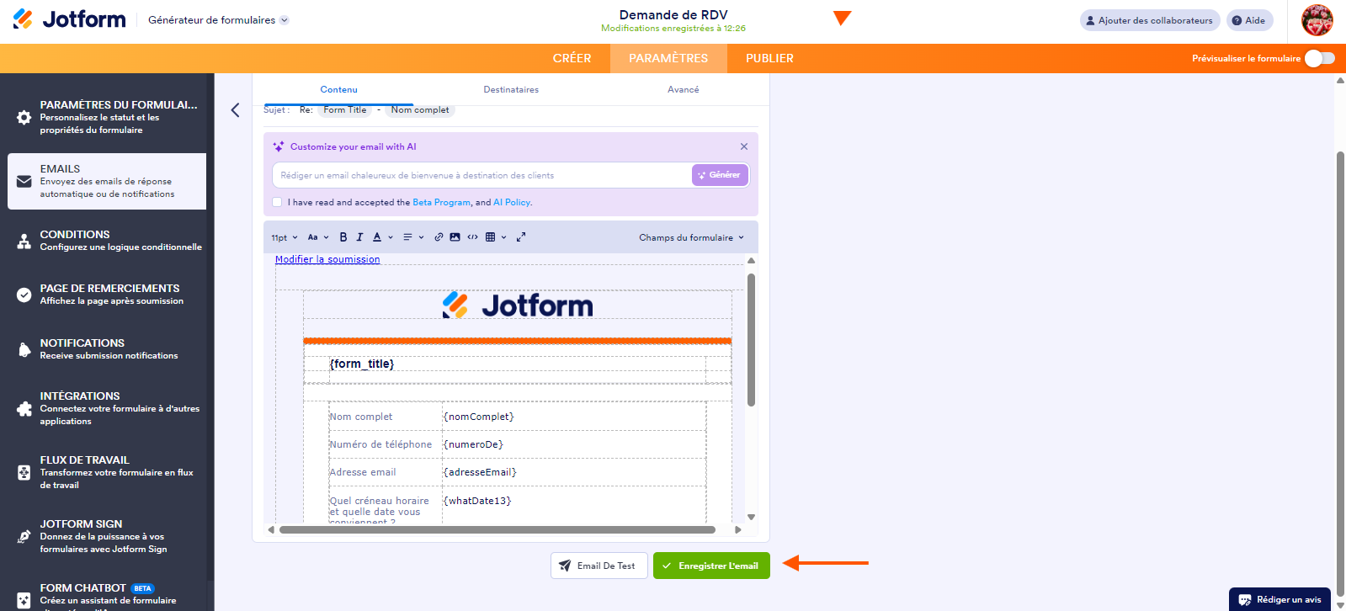Open the Générateur de formulaires dropdown
The height and width of the screenshot is (611, 1346).
coord(218,20)
